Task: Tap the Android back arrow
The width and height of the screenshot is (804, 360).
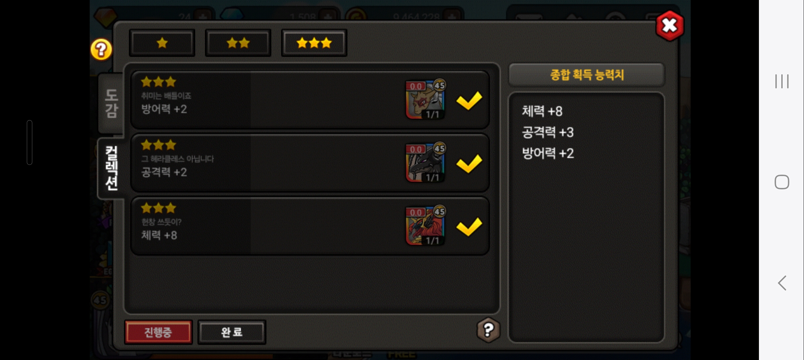Action: click(782, 283)
